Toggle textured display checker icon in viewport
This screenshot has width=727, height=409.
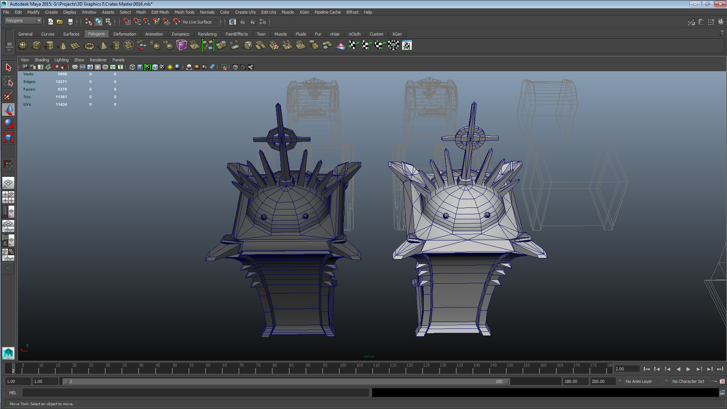tap(162, 67)
